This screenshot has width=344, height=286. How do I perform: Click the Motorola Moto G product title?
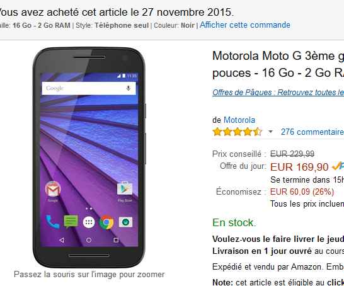tap(278, 64)
